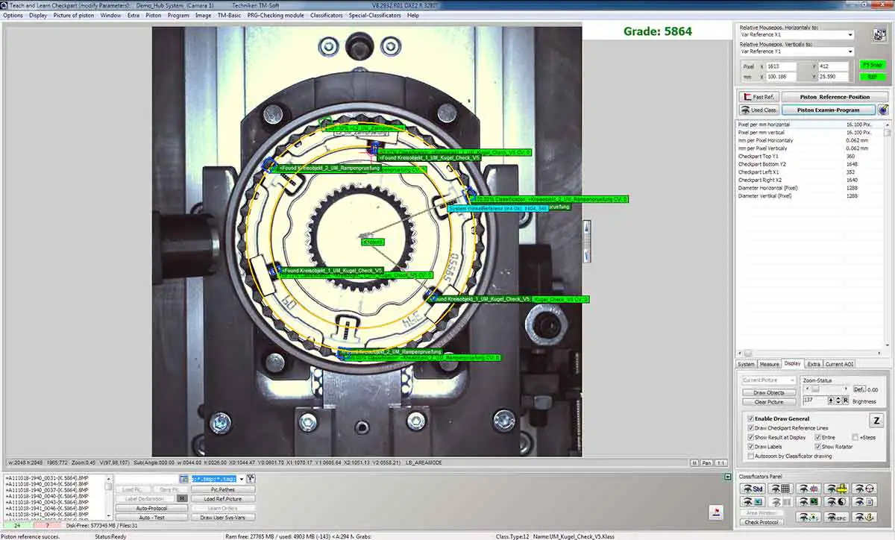This screenshot has height=540, width=895.
Task: Open the Var Reference X1 dropdown
Action: coord(797,34)
